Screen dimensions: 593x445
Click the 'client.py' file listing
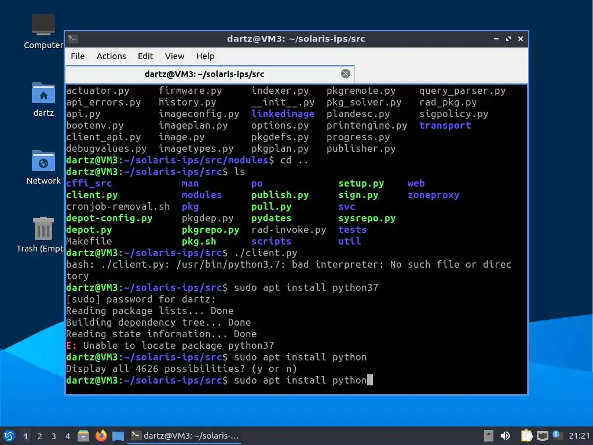click(92, 195)
